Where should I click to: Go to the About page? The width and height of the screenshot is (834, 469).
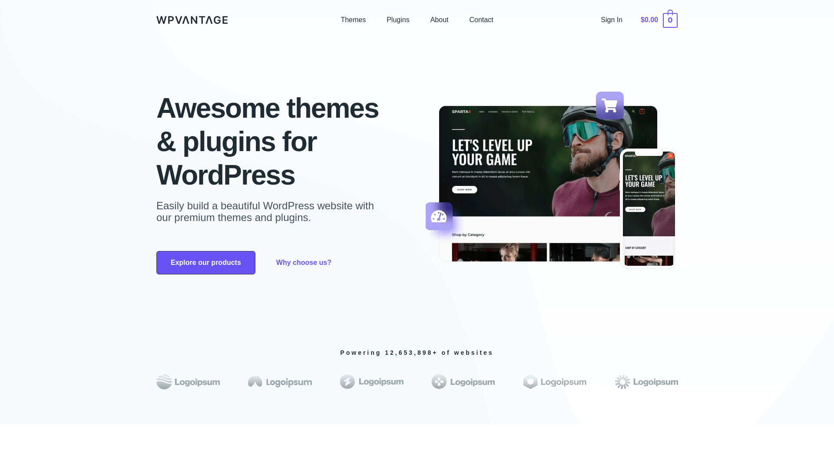(439, 20)
